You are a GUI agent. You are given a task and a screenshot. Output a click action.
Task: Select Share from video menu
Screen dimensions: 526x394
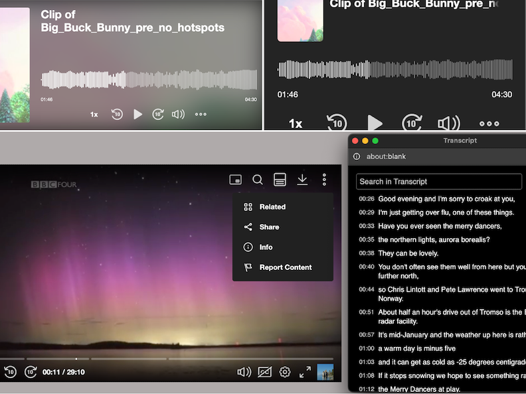click(282, 227)
